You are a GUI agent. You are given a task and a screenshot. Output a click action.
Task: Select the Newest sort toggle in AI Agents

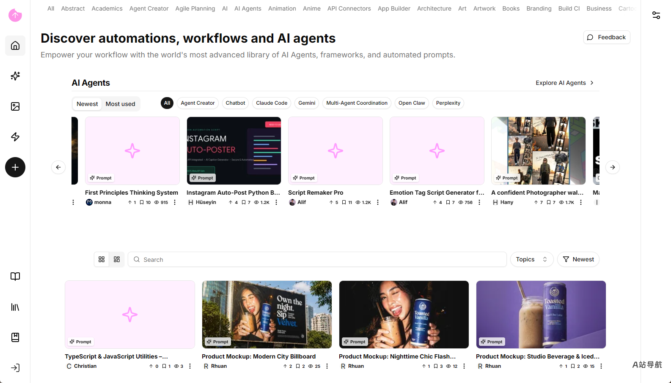pos(87,104)
